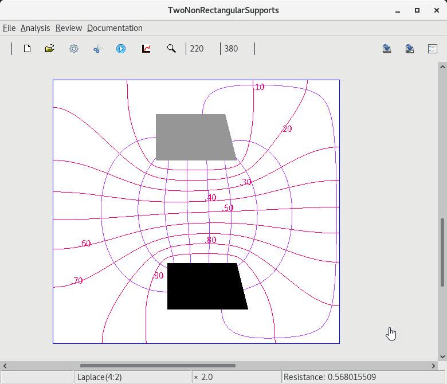Open the Review menu

coord(69,28)
